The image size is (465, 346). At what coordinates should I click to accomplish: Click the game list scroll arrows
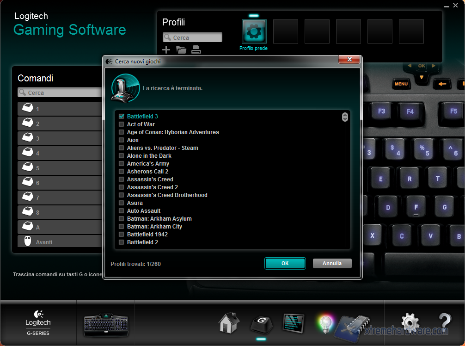click(345, 117)
